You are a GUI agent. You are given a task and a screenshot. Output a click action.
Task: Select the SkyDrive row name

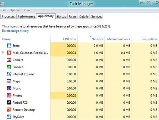[x=18, y=117]
